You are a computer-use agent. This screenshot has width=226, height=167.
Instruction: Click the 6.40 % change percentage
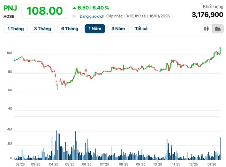pyautogui.click(x=100, y=8)
